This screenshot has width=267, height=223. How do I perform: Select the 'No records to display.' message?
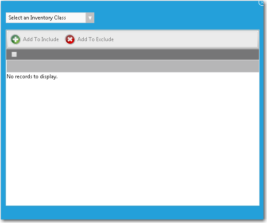(32, 77)
